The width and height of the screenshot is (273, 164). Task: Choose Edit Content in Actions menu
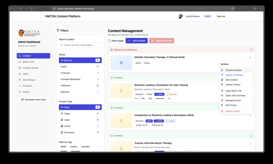click(x=236, y=80)
